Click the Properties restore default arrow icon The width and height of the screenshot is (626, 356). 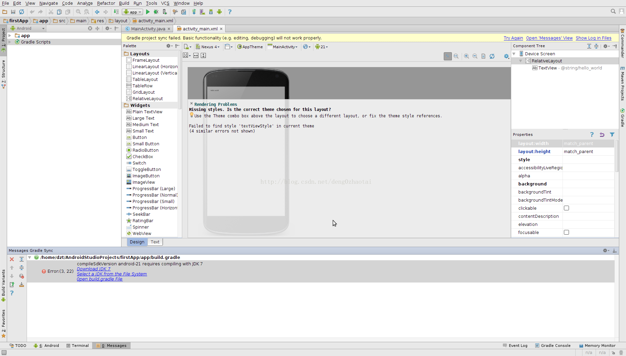pyautogui.click(x=602, y=135)
